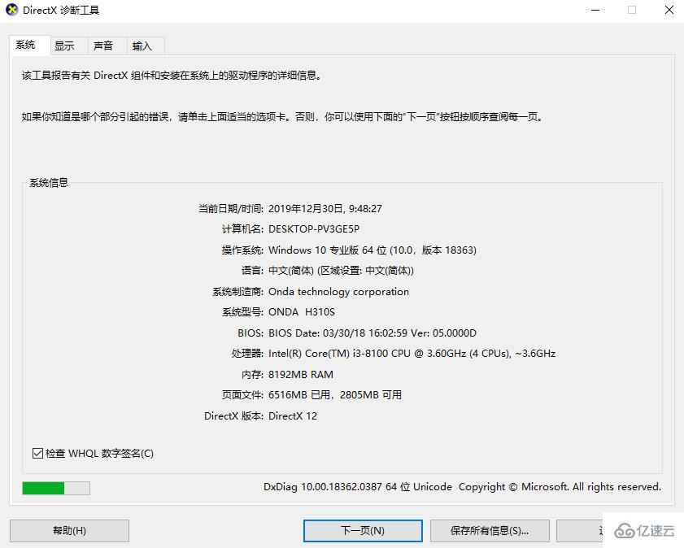Click system model ONDA H310S

[x=302, y=312]
